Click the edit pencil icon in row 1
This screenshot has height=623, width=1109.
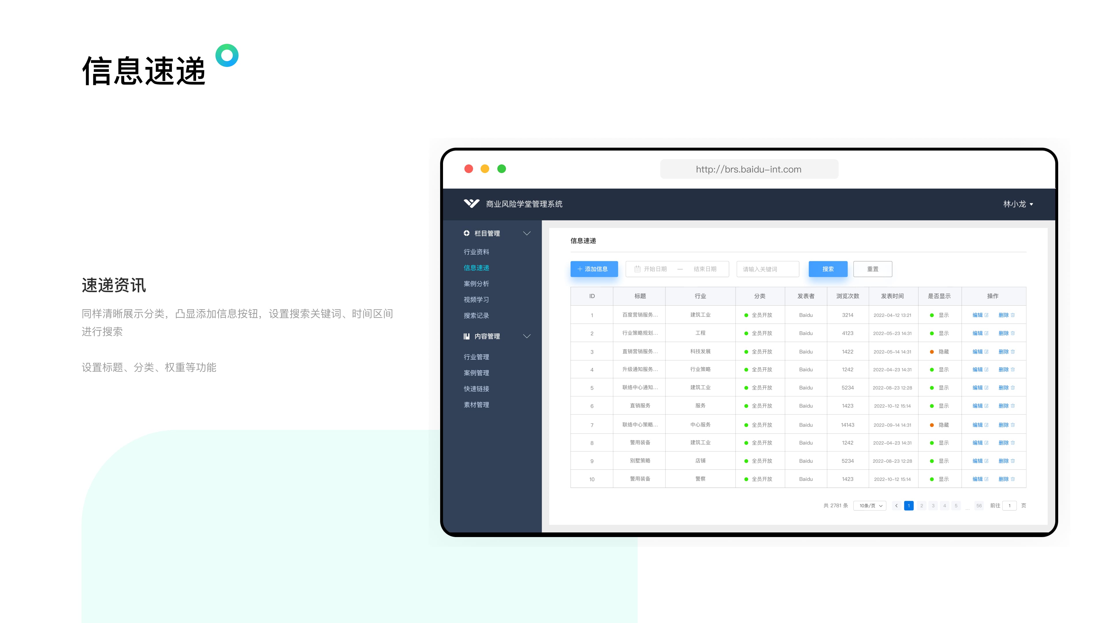[986, 315]
